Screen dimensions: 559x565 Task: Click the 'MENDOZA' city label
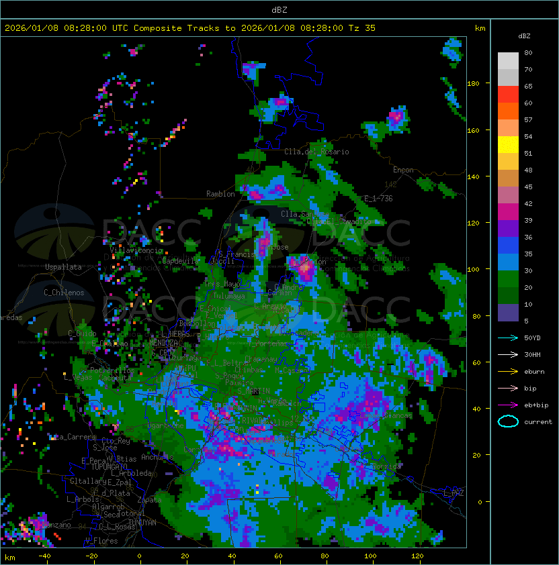coord(163,343)
